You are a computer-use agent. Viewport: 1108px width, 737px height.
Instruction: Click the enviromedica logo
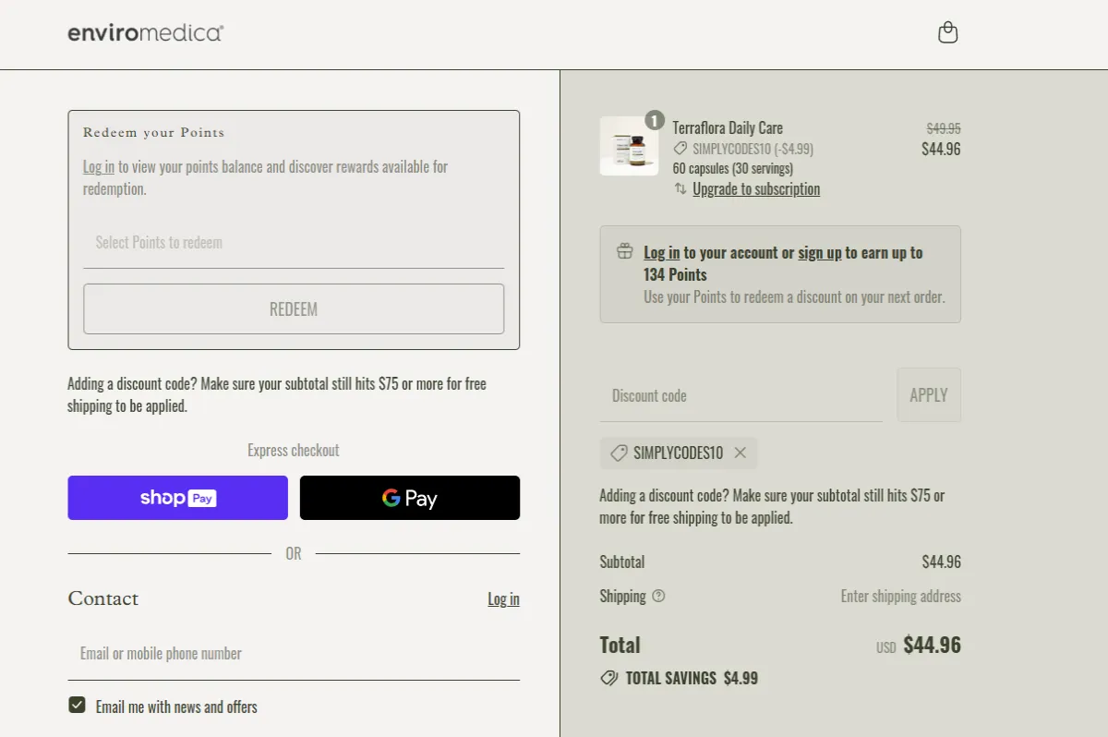pos(144,32)
